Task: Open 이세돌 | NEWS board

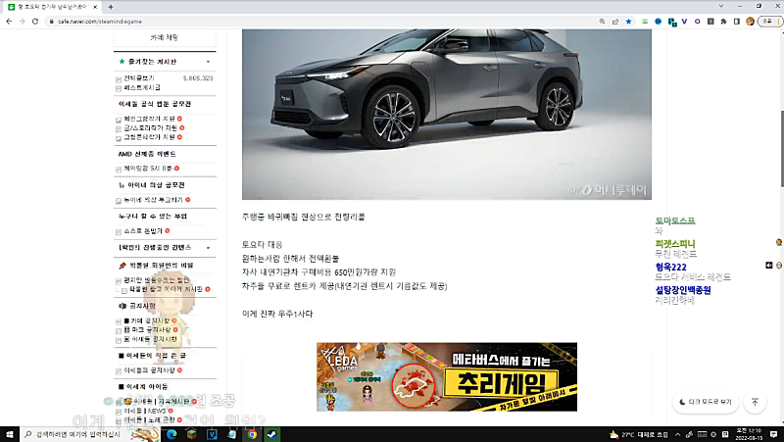Action: pos(145,411)
